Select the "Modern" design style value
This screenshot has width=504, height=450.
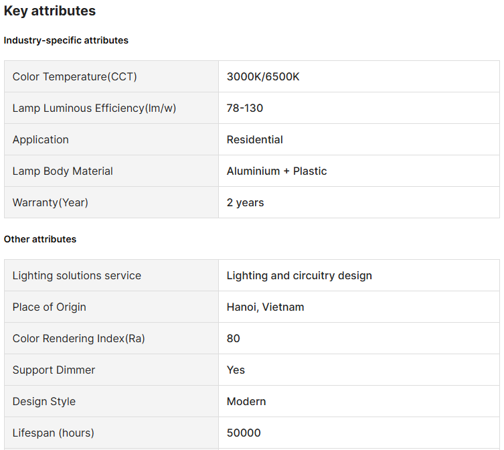(246, 402)
